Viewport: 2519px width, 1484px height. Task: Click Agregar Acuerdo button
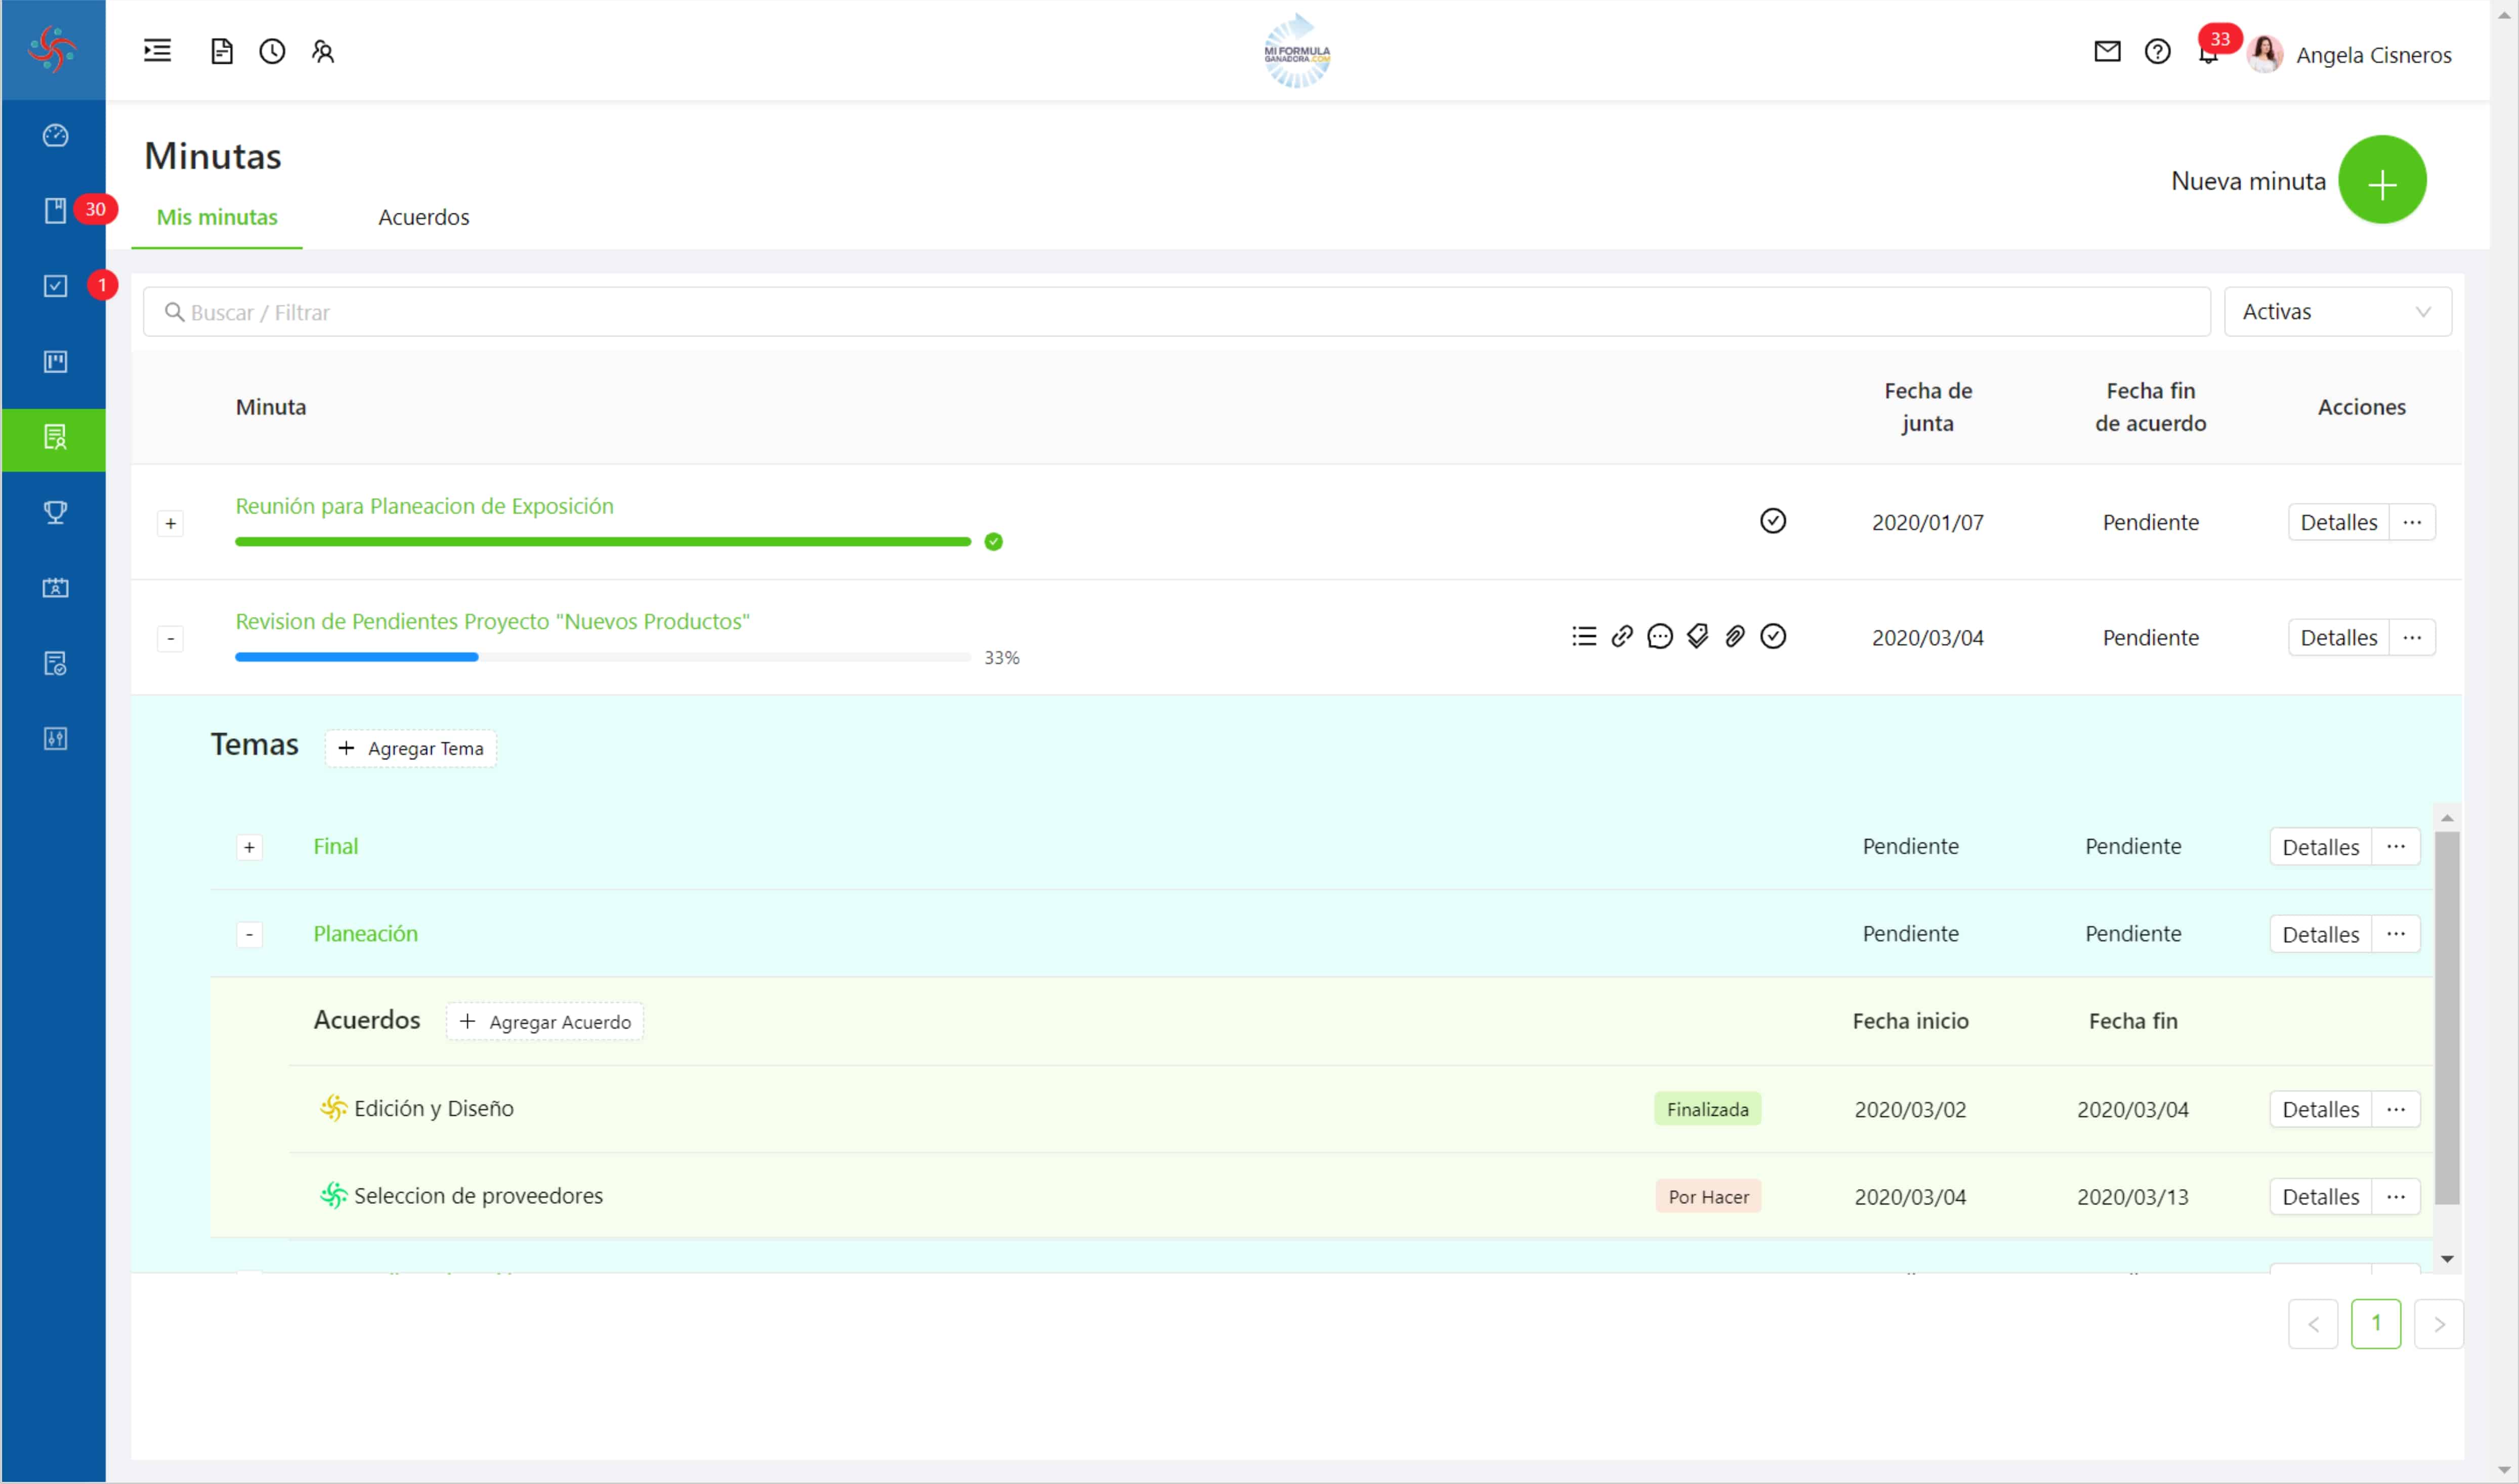544,1021
